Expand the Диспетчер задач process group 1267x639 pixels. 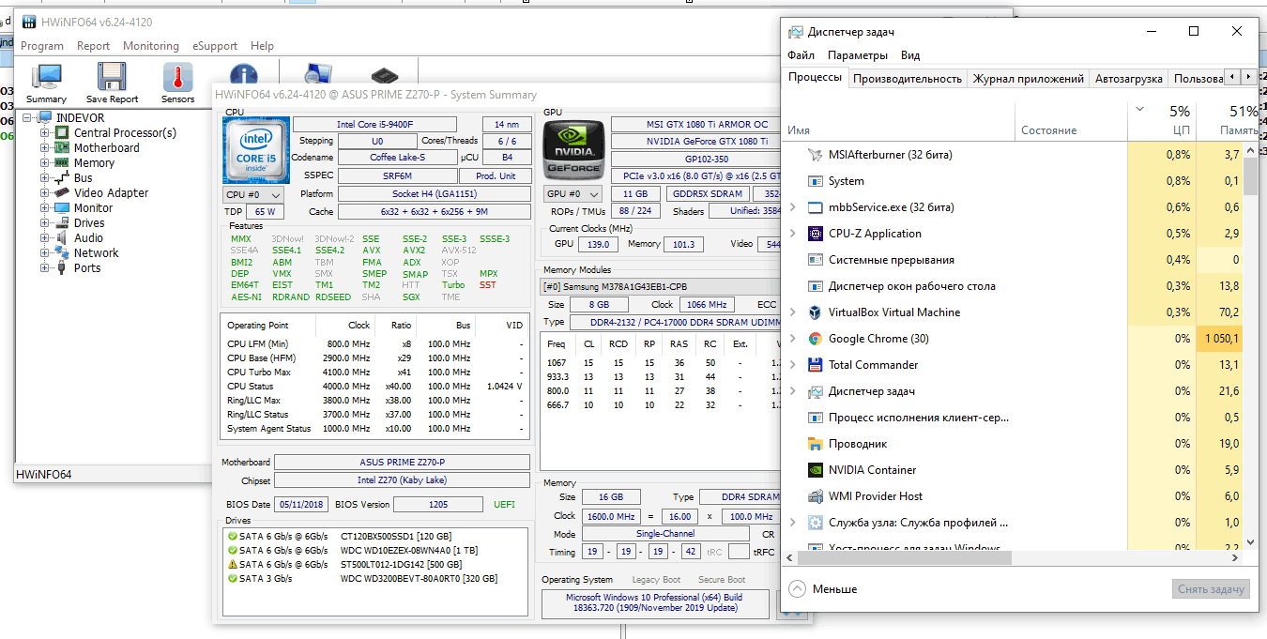[x=794, y=391]
